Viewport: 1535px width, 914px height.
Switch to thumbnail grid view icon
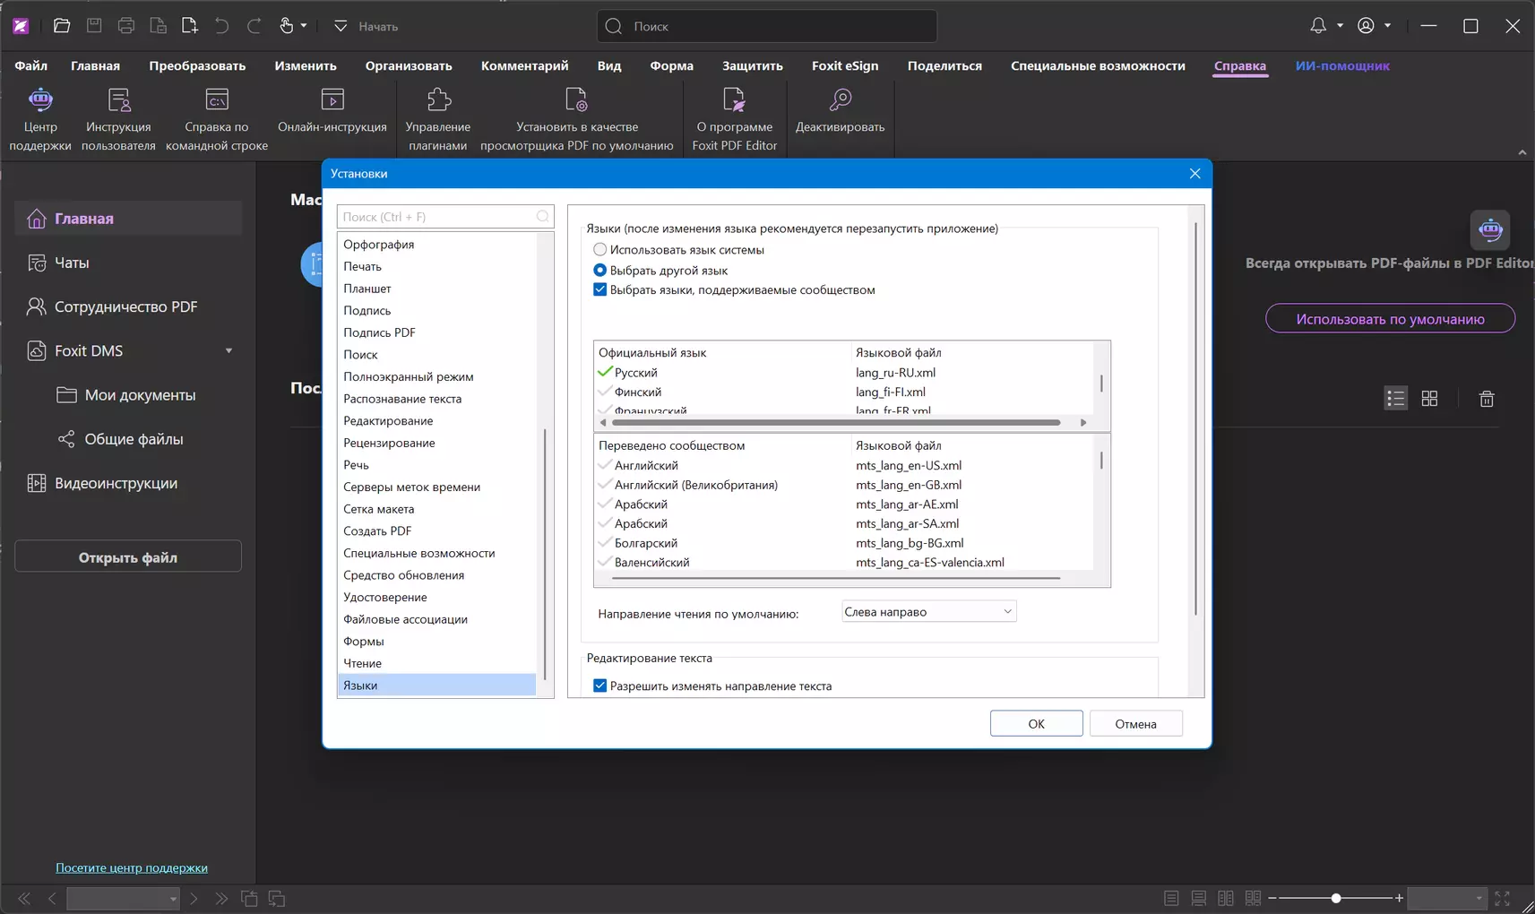(1429, 398)
